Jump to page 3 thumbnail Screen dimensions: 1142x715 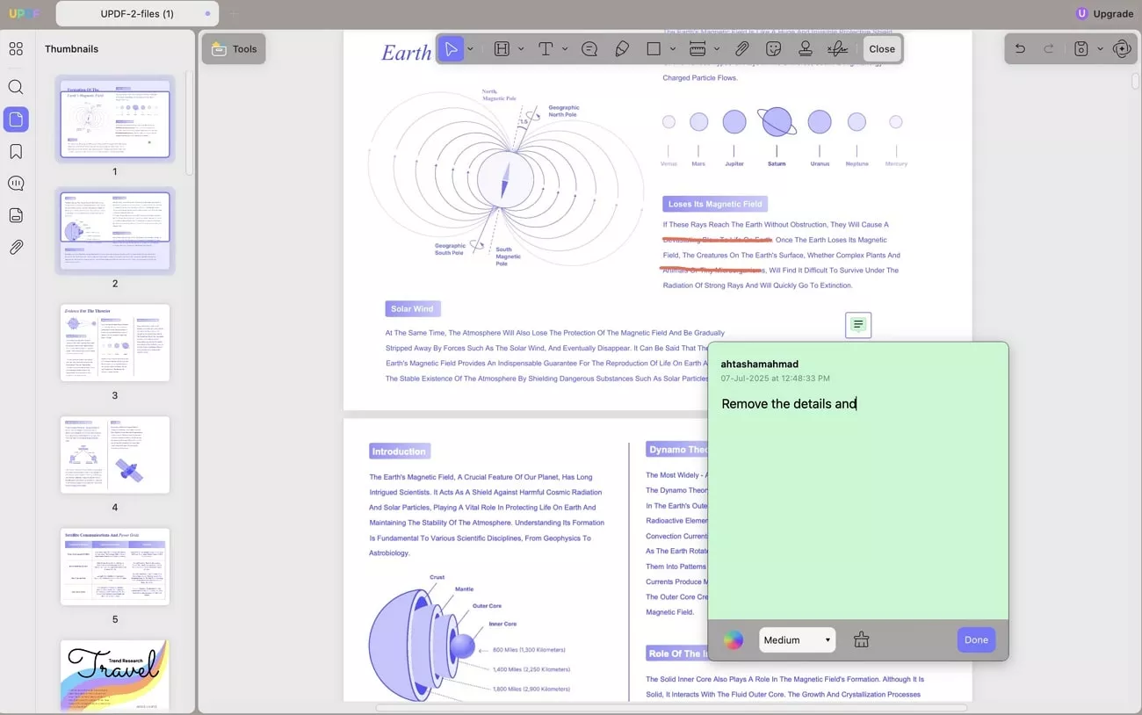(115, 343)
